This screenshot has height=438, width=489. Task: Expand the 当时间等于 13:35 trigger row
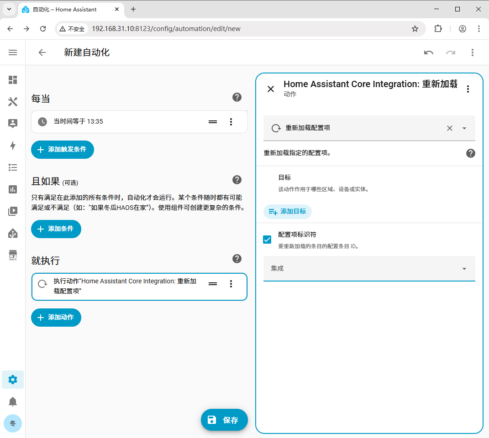pyautogui.click(x=139, y=121)
